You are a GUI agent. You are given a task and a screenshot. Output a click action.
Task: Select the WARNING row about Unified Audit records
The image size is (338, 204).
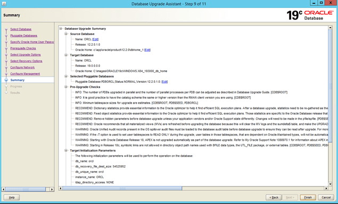(202, 129)
